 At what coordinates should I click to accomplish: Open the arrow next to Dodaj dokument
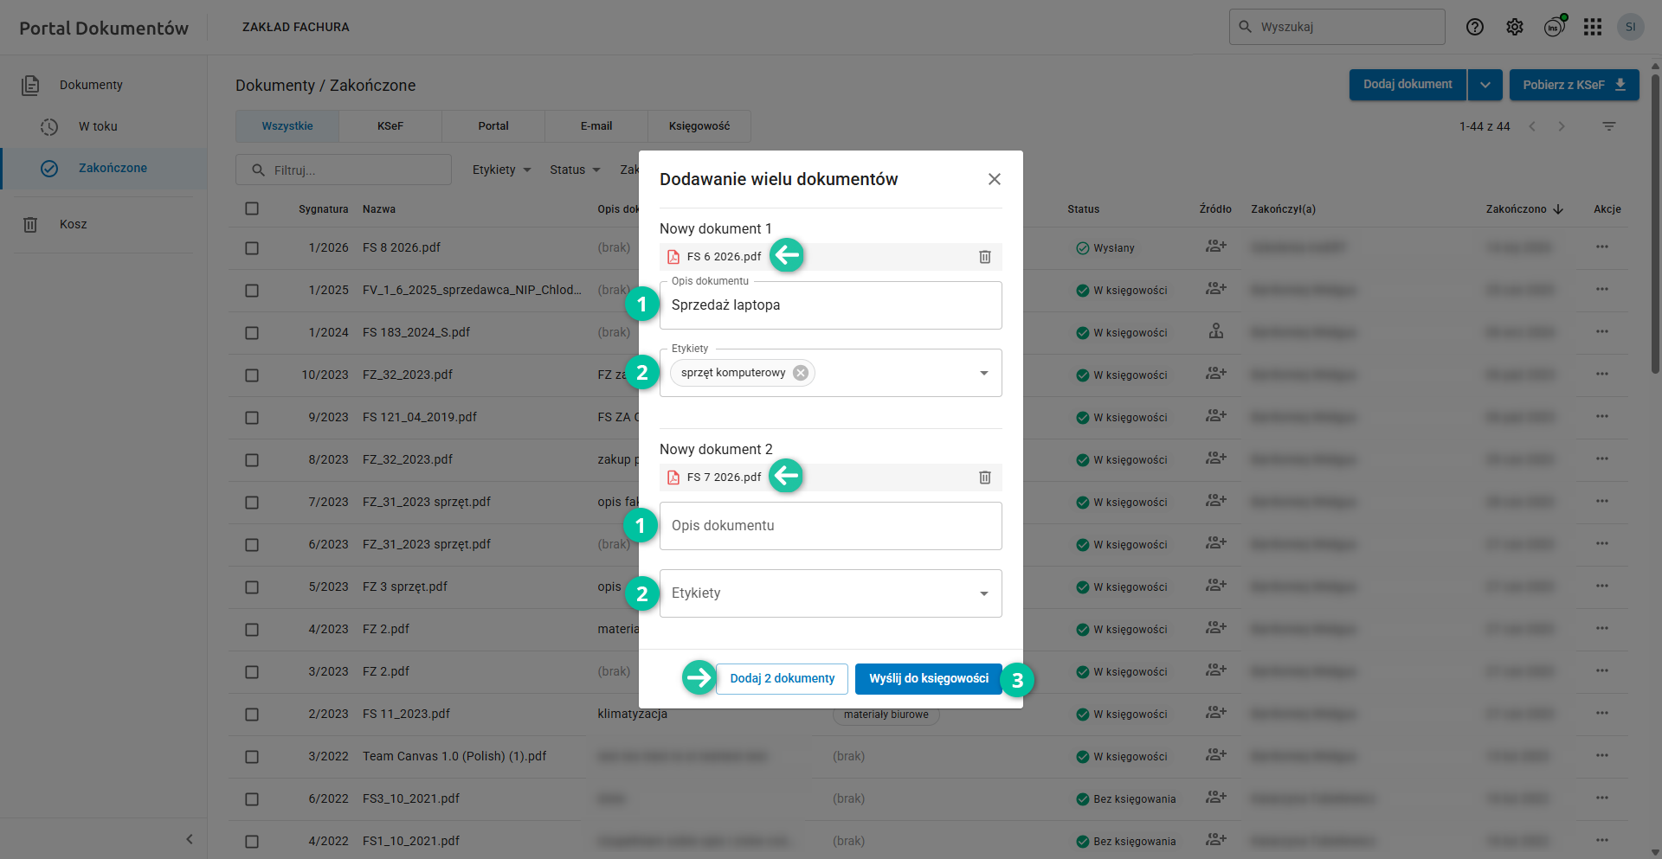point(1485,85)
